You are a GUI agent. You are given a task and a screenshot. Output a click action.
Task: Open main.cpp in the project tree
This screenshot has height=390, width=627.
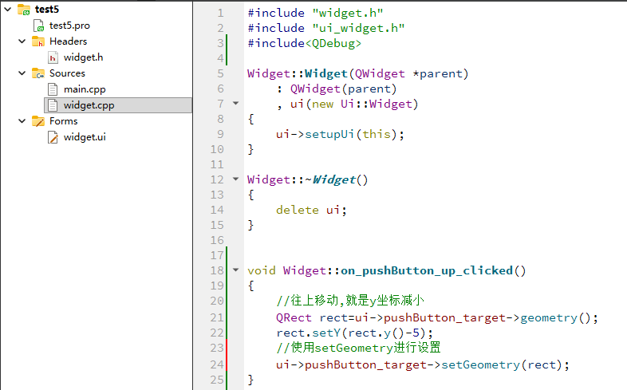coord(85,89)
